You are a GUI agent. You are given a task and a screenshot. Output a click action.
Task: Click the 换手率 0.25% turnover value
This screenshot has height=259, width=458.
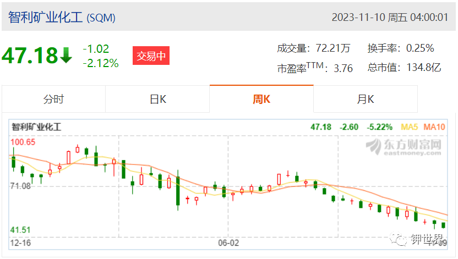coord(420,48)
